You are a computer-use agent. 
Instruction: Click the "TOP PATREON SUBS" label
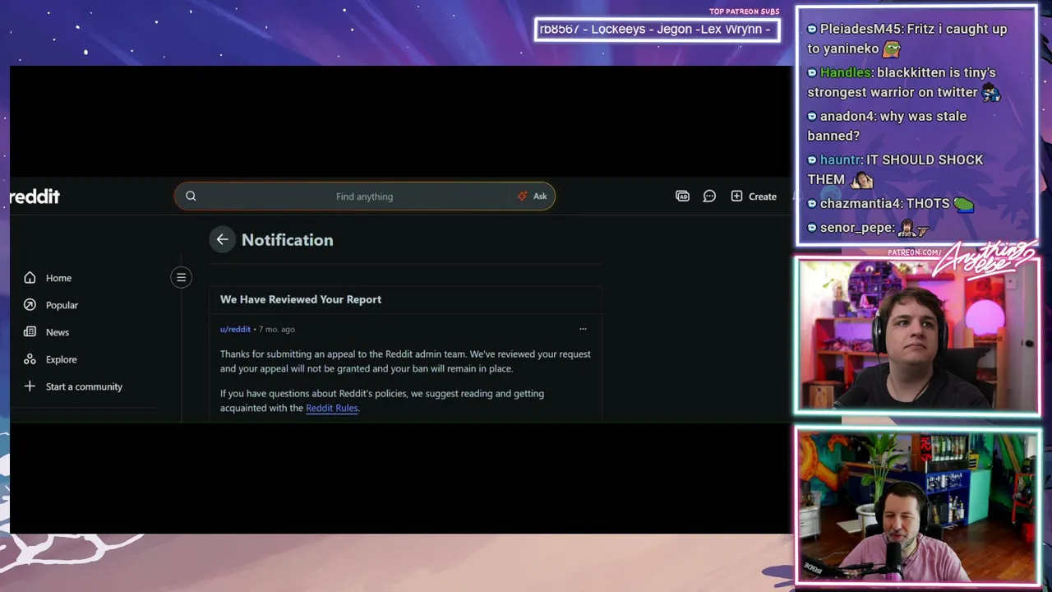(x=744, y=12)
